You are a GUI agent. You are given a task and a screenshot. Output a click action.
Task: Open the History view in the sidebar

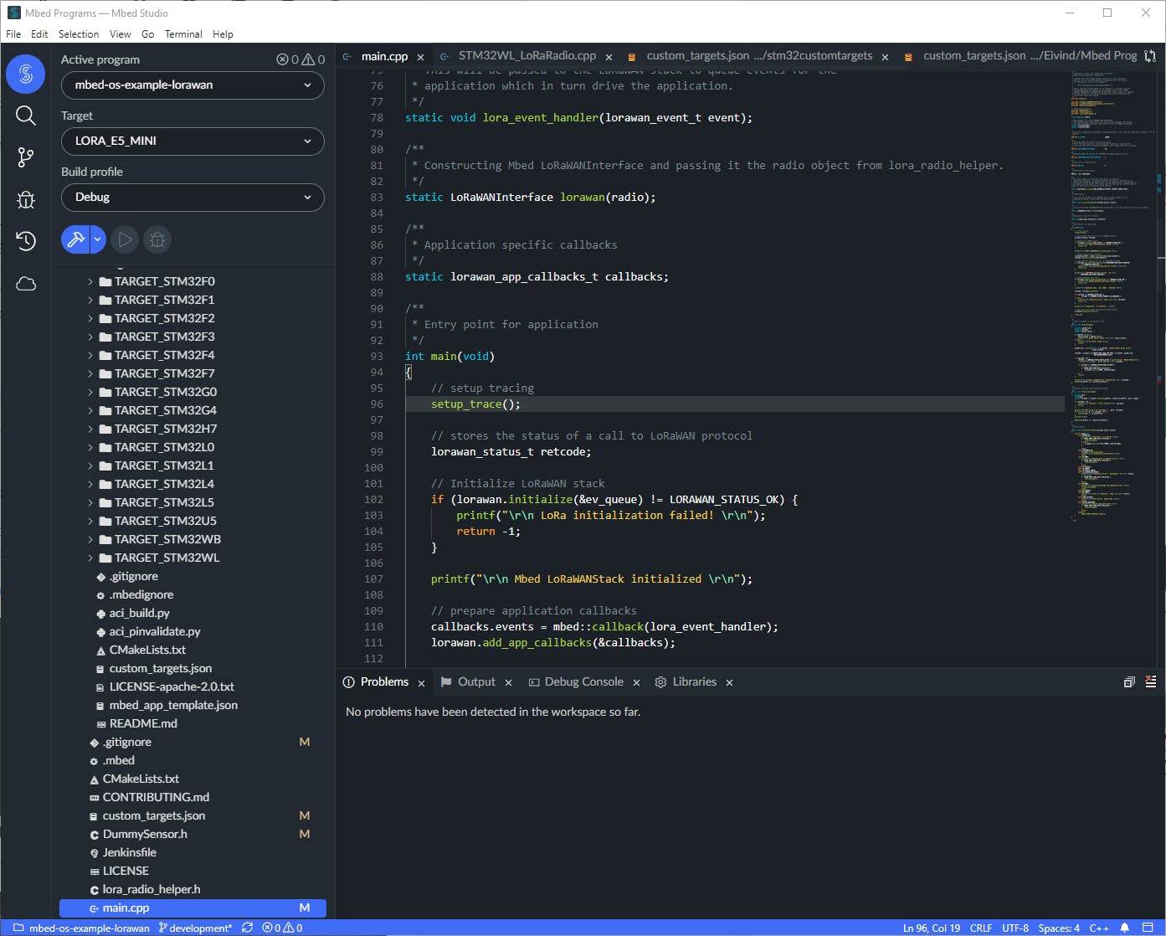pyautogui.click(x=26, y=241)
